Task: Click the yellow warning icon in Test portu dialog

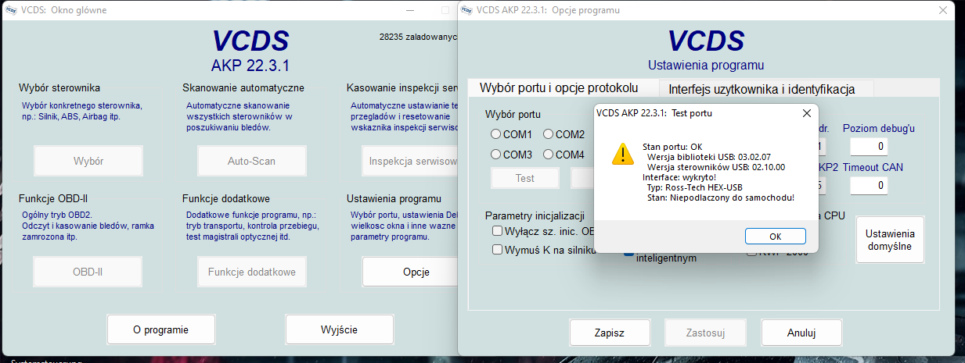Action: [623, 154]
